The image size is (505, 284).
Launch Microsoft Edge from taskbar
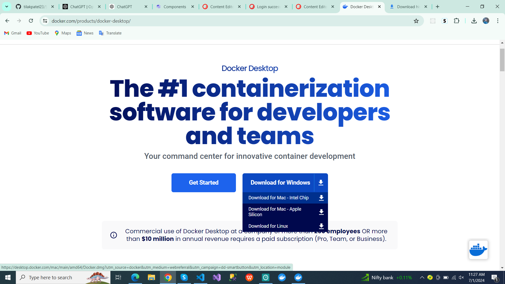pos(135,277)
